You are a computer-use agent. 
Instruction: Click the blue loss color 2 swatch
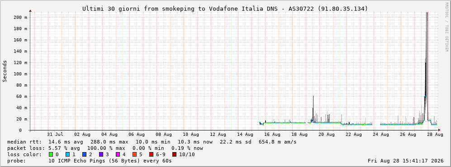(x=84, y=154)
